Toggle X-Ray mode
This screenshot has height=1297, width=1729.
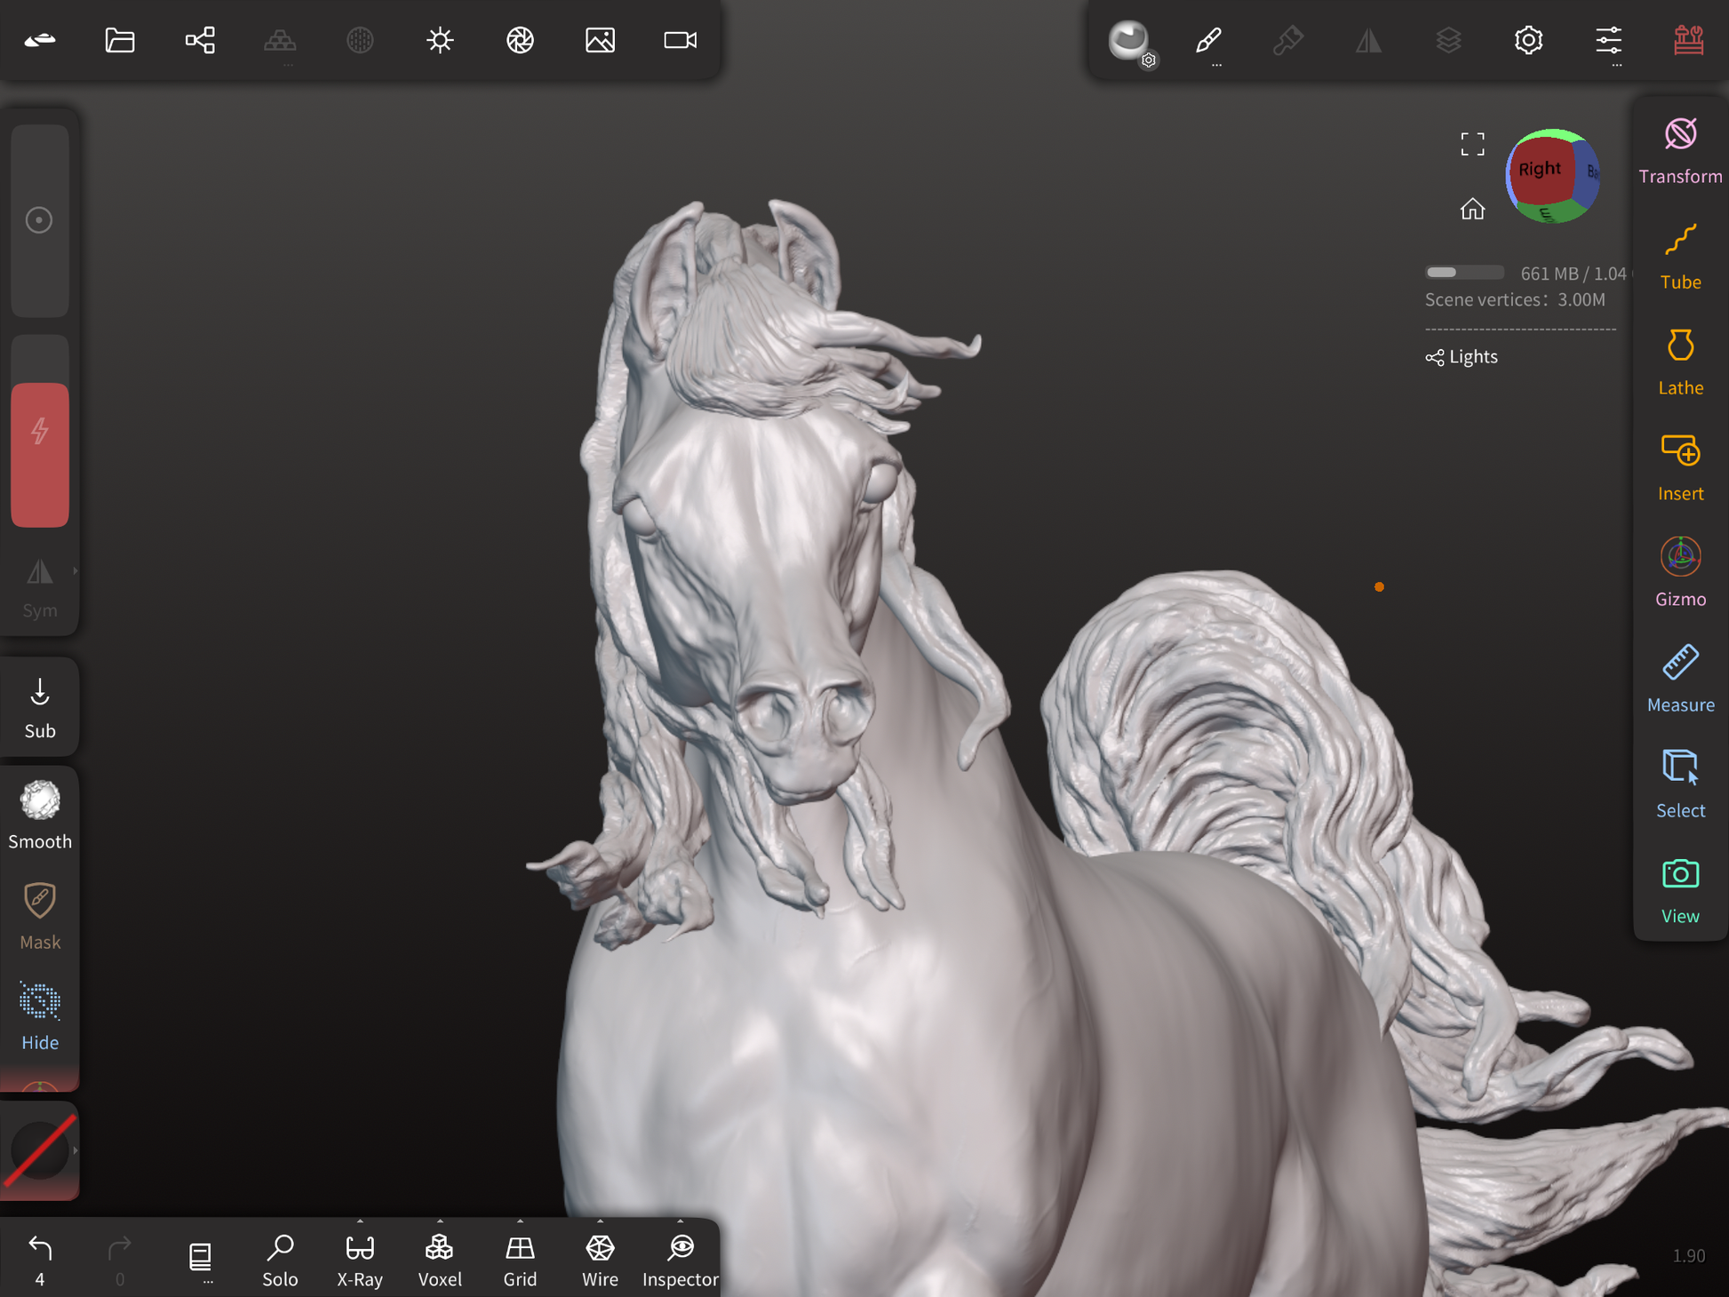(x=360, y=1259)
